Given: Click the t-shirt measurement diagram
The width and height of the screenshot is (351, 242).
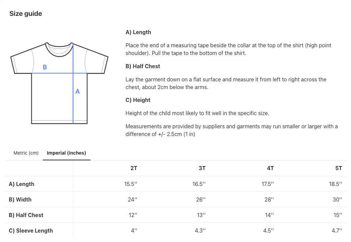Looking at the screenshot, I should click(59, 83).
